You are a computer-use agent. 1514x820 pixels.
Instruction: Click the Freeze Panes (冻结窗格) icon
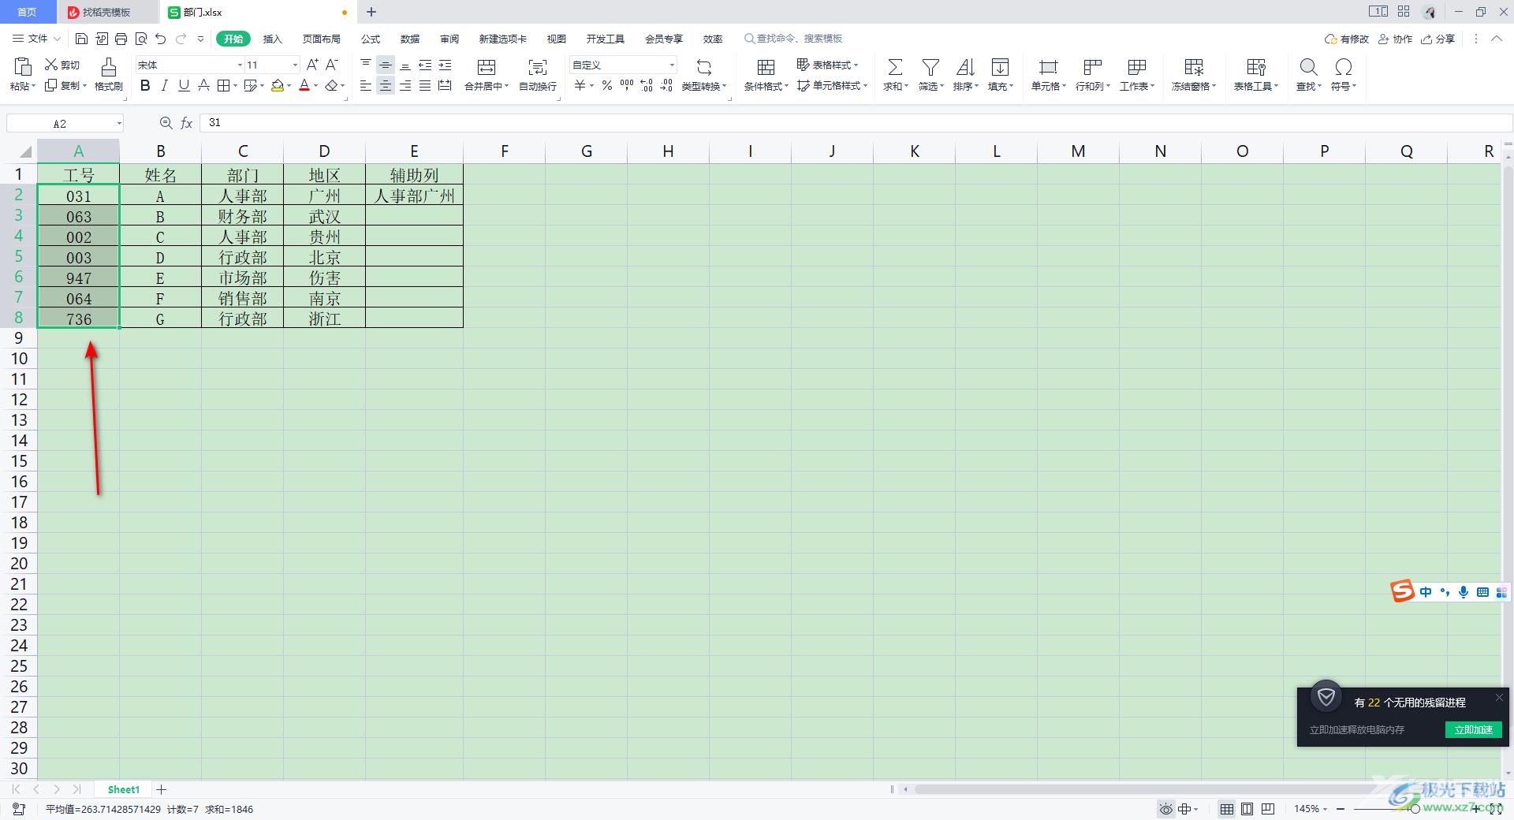[x=1194, y=67]
